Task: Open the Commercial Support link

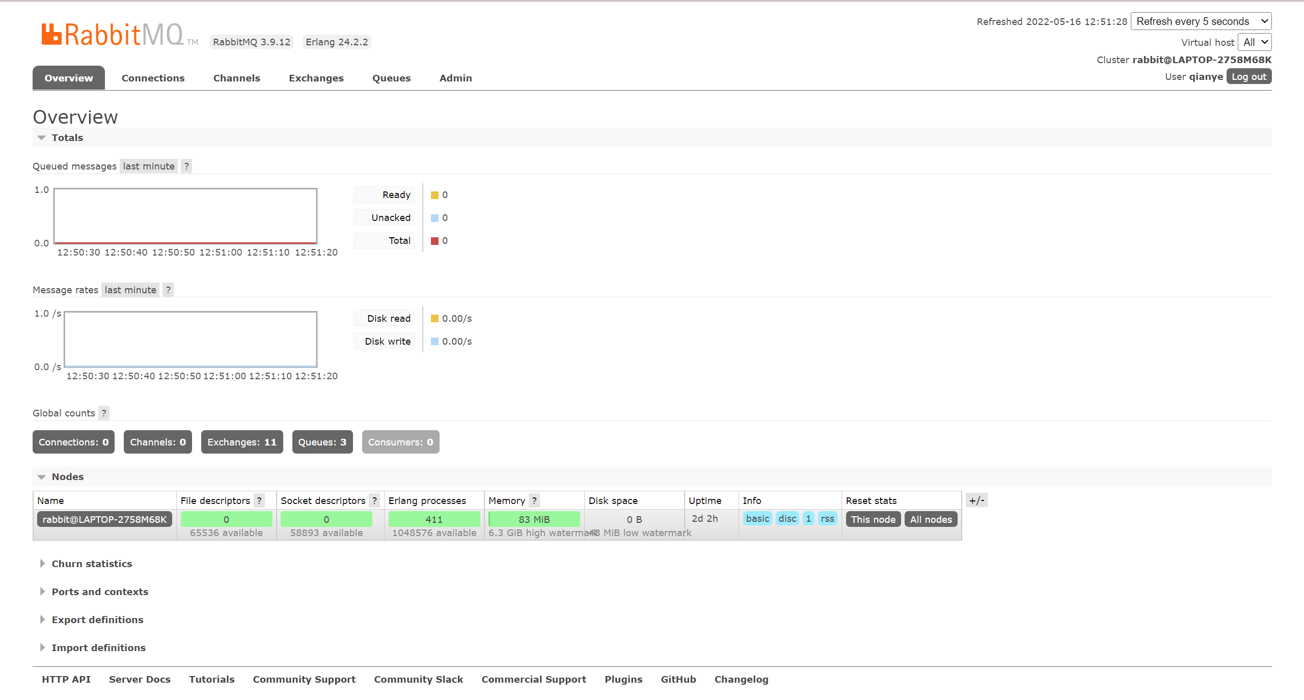Action: 534,679
